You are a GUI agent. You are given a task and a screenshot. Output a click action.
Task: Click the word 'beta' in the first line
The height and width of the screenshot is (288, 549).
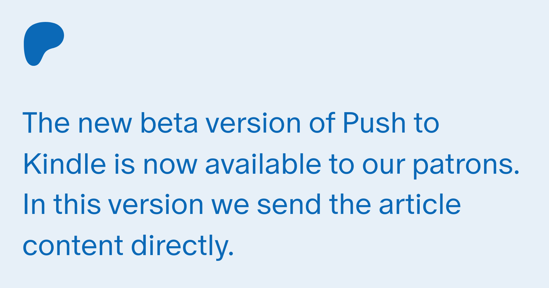pyautogui.click(x=169, y=123)
